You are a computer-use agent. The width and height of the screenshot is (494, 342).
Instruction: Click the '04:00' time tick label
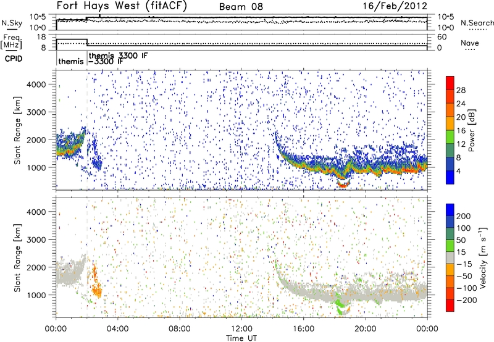pos(117,329)
